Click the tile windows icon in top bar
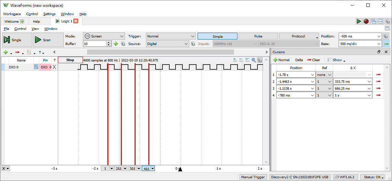Screen dimensions: 392x181 (381, 22)
